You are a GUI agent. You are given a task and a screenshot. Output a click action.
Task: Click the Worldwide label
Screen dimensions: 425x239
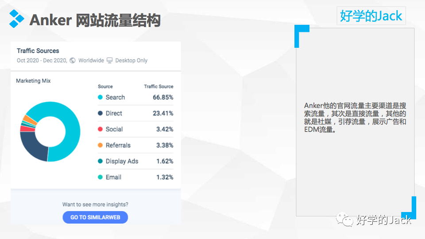tap(91, 61)
